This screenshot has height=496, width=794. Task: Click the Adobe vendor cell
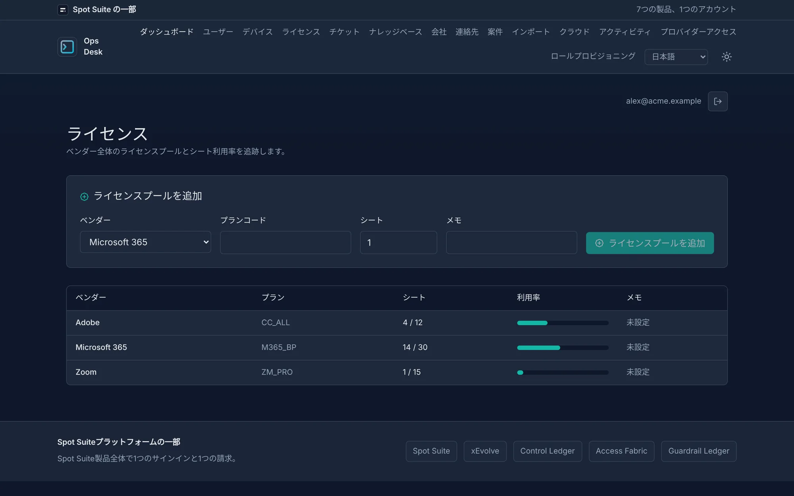click(88, 323)
